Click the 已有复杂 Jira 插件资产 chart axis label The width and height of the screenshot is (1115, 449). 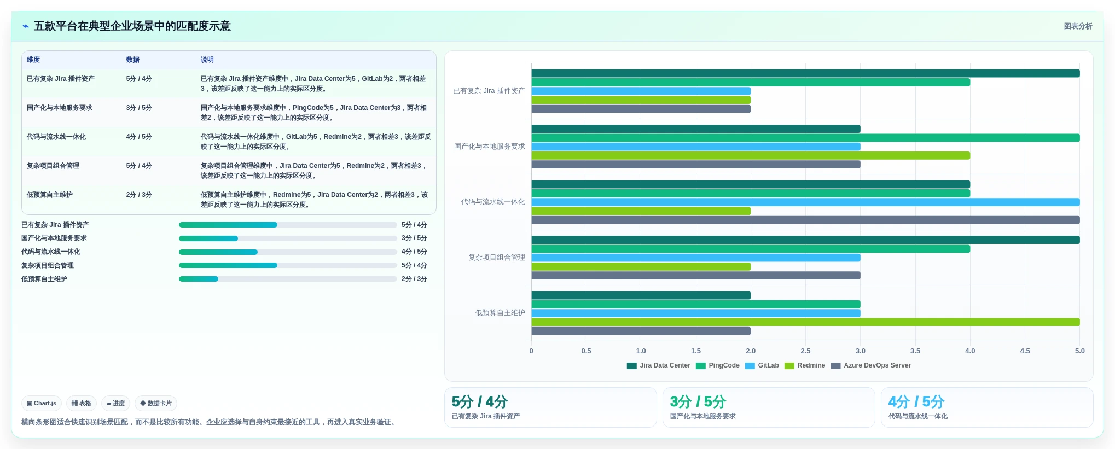(489, 91)
